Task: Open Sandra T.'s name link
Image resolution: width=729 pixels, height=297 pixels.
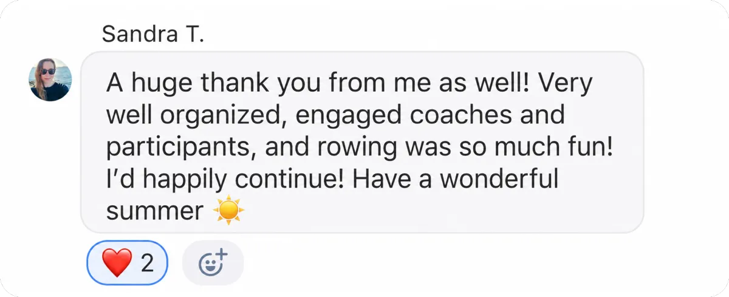Action: 152,34
